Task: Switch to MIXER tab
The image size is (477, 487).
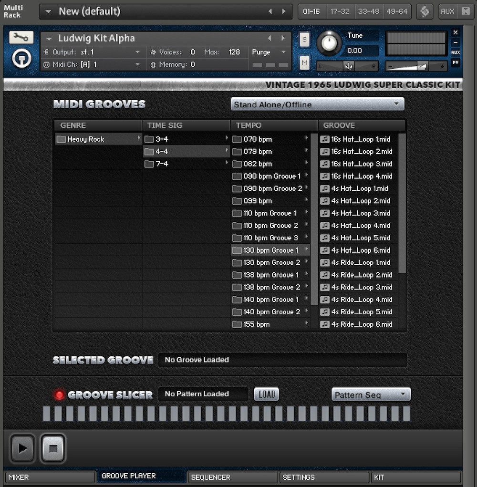Action: click(50, 477)
